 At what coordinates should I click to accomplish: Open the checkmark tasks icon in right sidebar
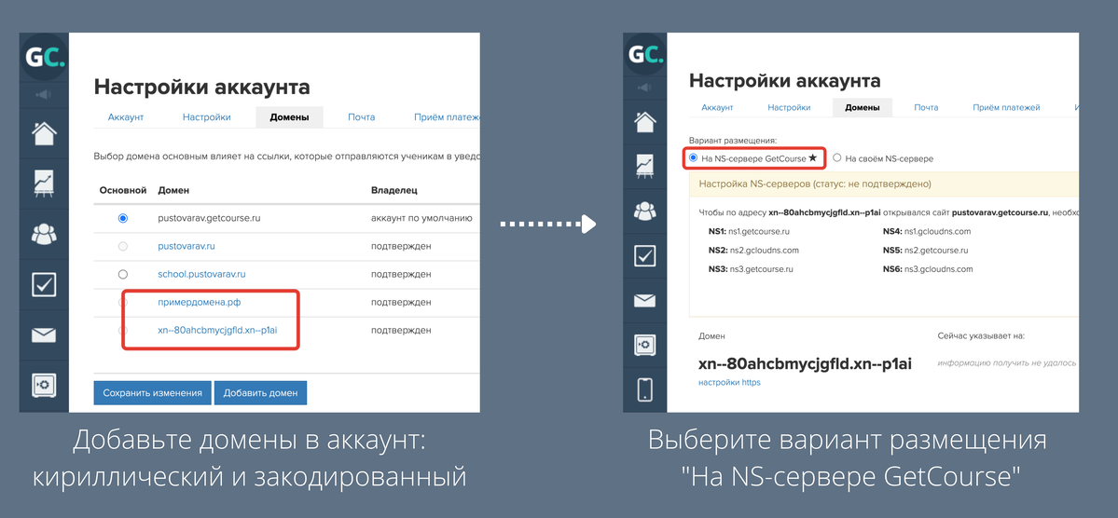click(644, 256)
